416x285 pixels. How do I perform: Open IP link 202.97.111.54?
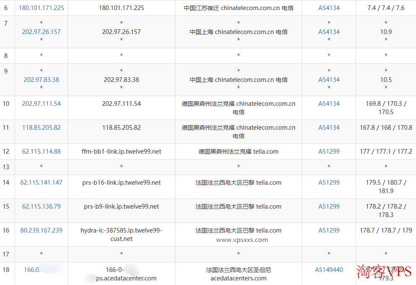coord(42,104)
